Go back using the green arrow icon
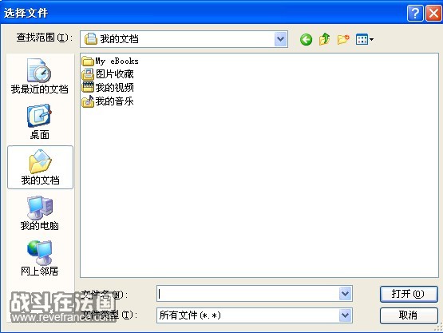Viewport: 443px width, 333px height. point(306,40)
